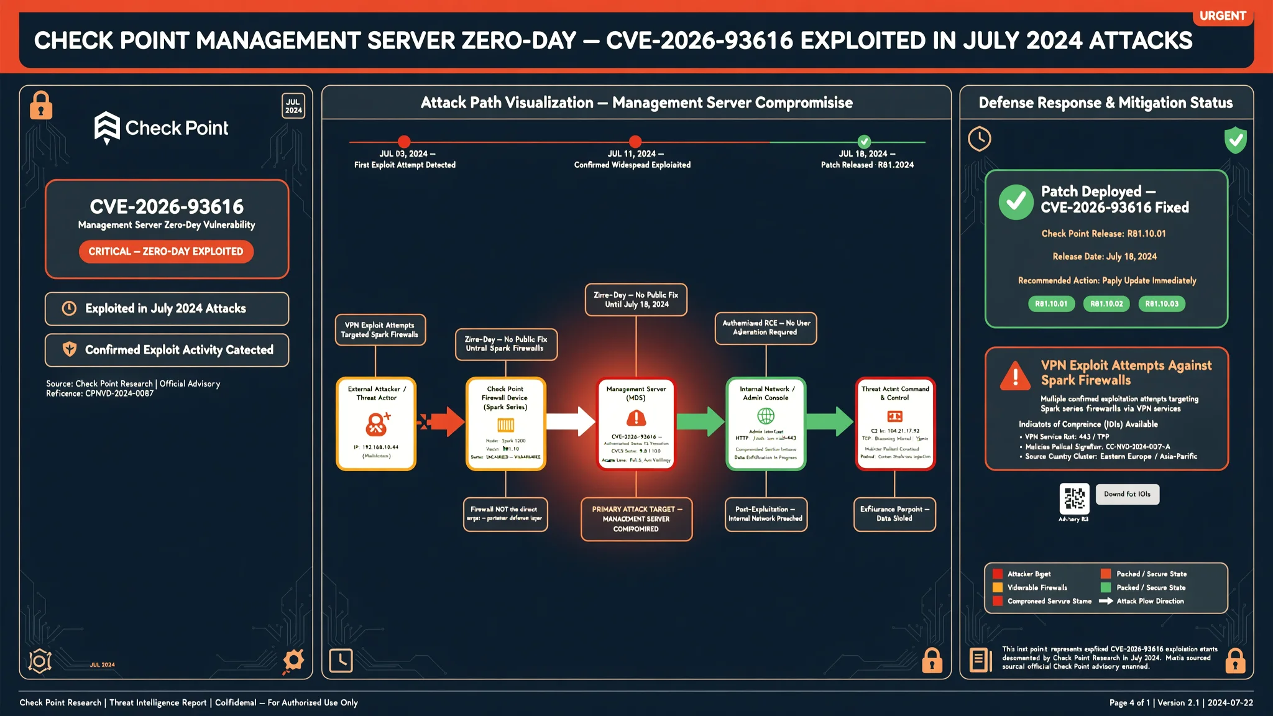The width and height of the screenshot is (1273, 716).
Task: Click the Confirmed Exploit Activity button
Action: point(167,350)
